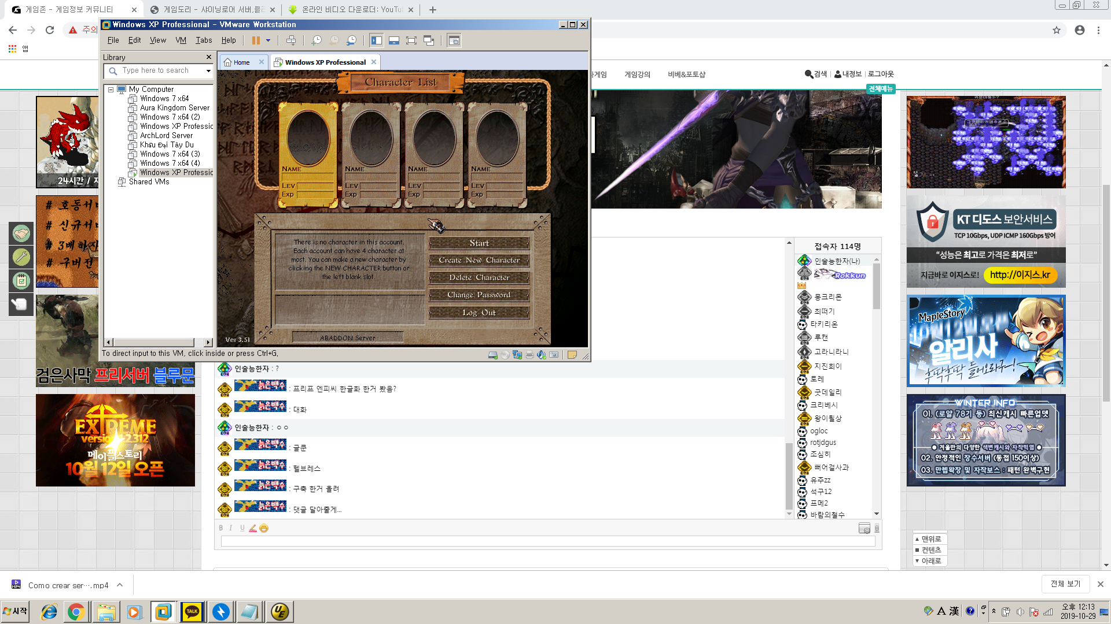The height and width of the screenshot is (624, 1111).
Task: Open the power options dropdown arrow
Action: 268,40
